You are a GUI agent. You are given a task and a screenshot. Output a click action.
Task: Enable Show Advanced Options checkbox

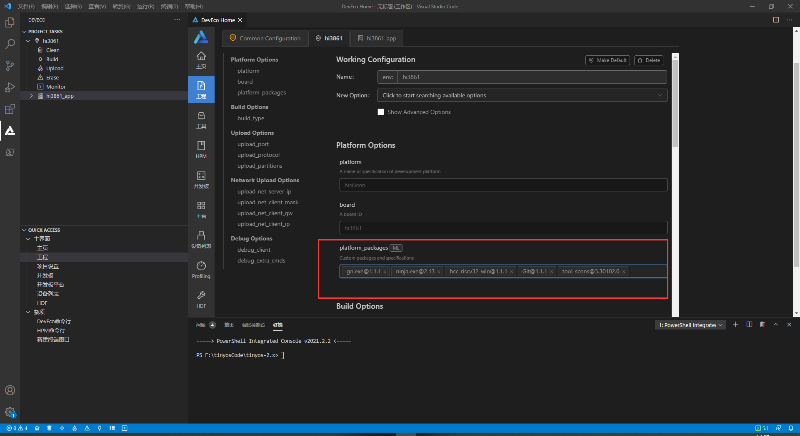(381, 112)
